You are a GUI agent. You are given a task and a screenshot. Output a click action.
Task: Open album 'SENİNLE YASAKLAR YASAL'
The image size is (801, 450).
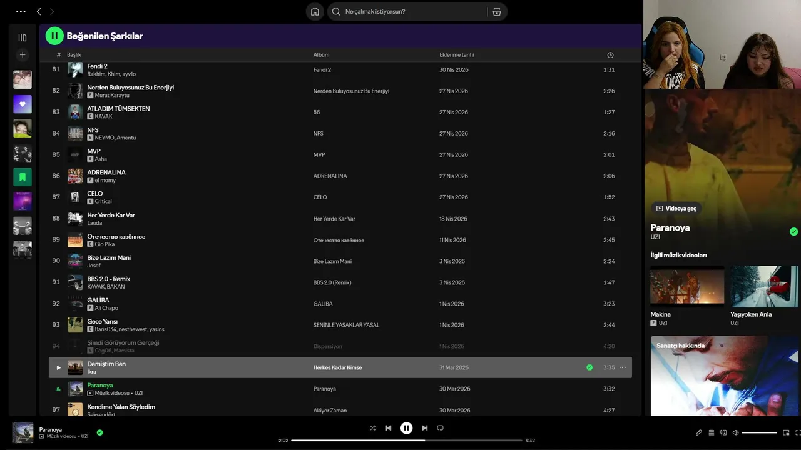[x=346, y=325]
